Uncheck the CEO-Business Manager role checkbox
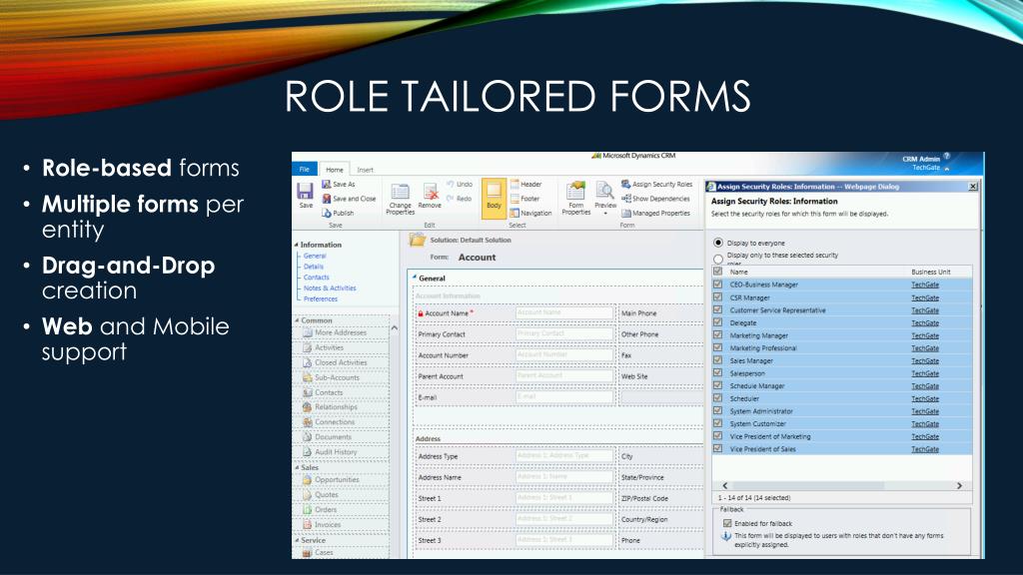The height and width of the screenshot is (575, 1023). pyautogui.click(x=717, y=285)
